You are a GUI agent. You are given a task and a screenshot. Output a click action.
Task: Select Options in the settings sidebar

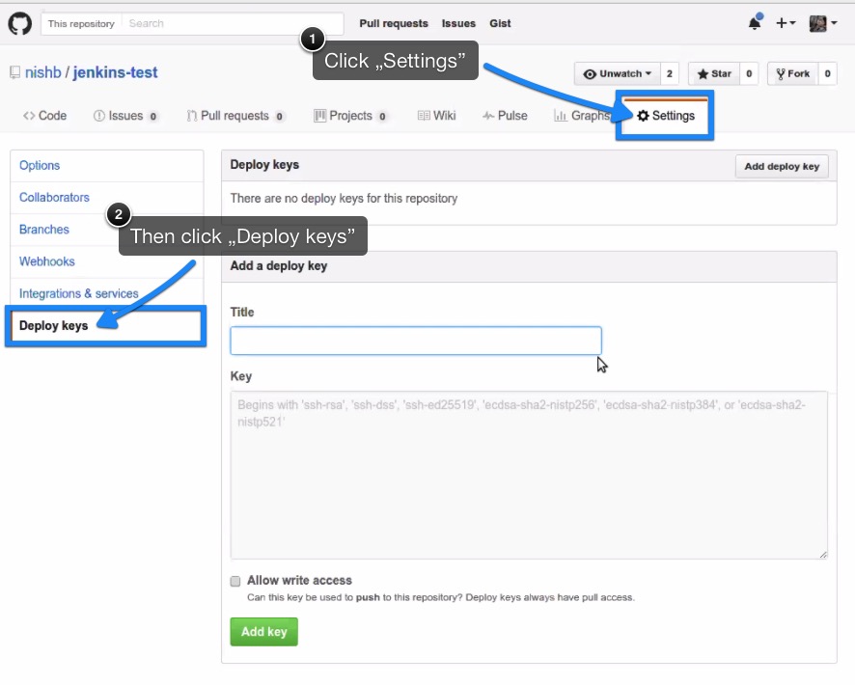click(107, 166)
